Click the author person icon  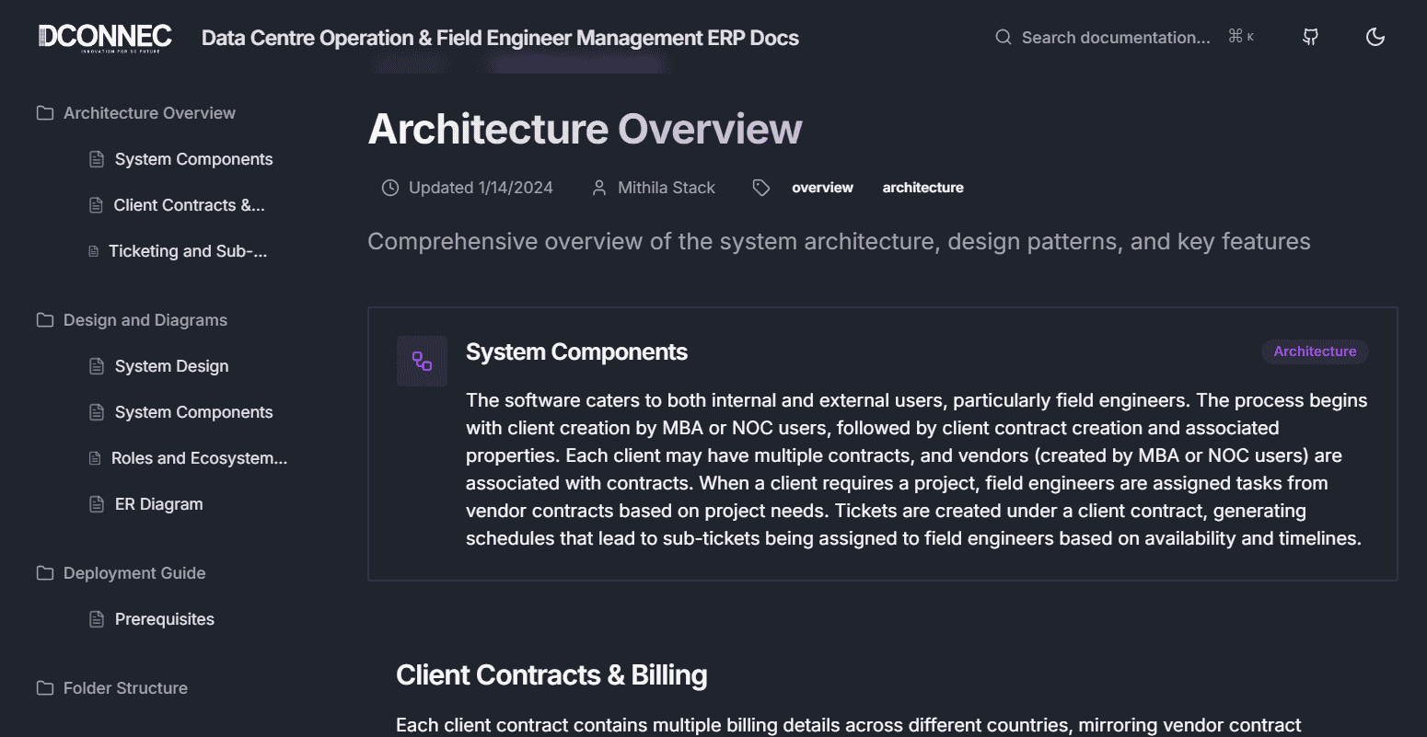(599, 188)
